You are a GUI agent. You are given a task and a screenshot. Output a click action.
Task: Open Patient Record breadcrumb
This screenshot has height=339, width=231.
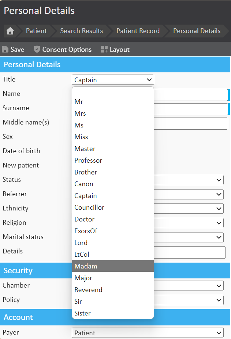pos(138,31)
